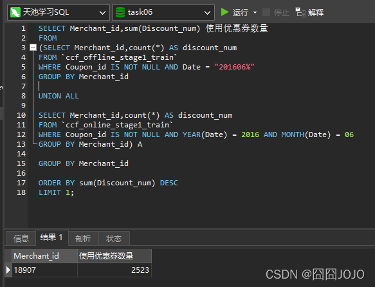
Task: Click the green Run play icon
Action: pos(224,12)
